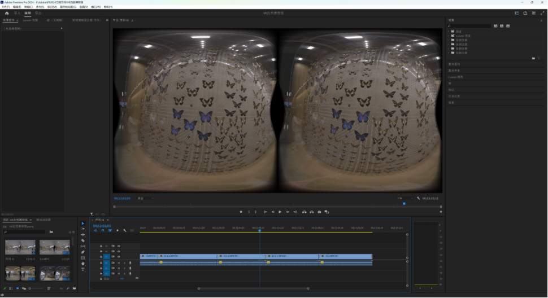Open the 序列(S) menu in menu bar
Image resolution: width=548 pixels, height=298 pixels.
40,7
